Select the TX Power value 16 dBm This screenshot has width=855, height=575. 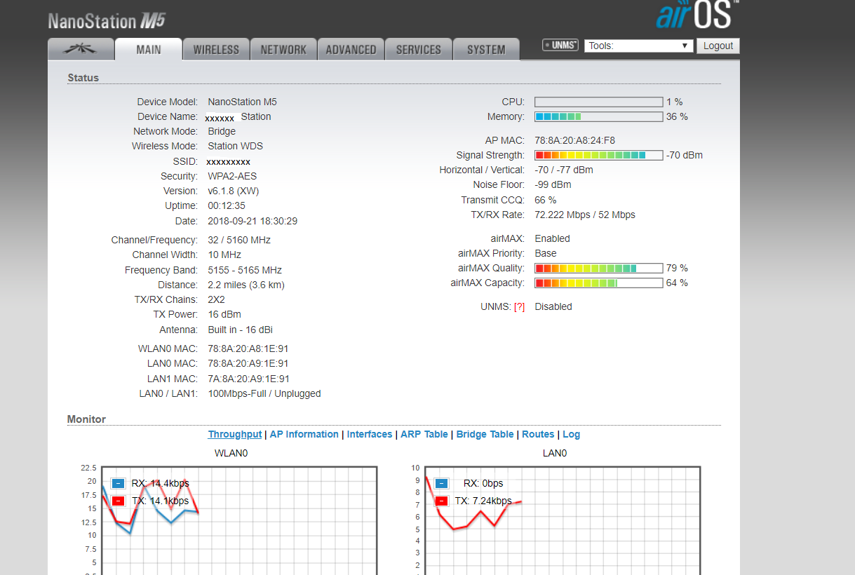click(x=224, y=314)
